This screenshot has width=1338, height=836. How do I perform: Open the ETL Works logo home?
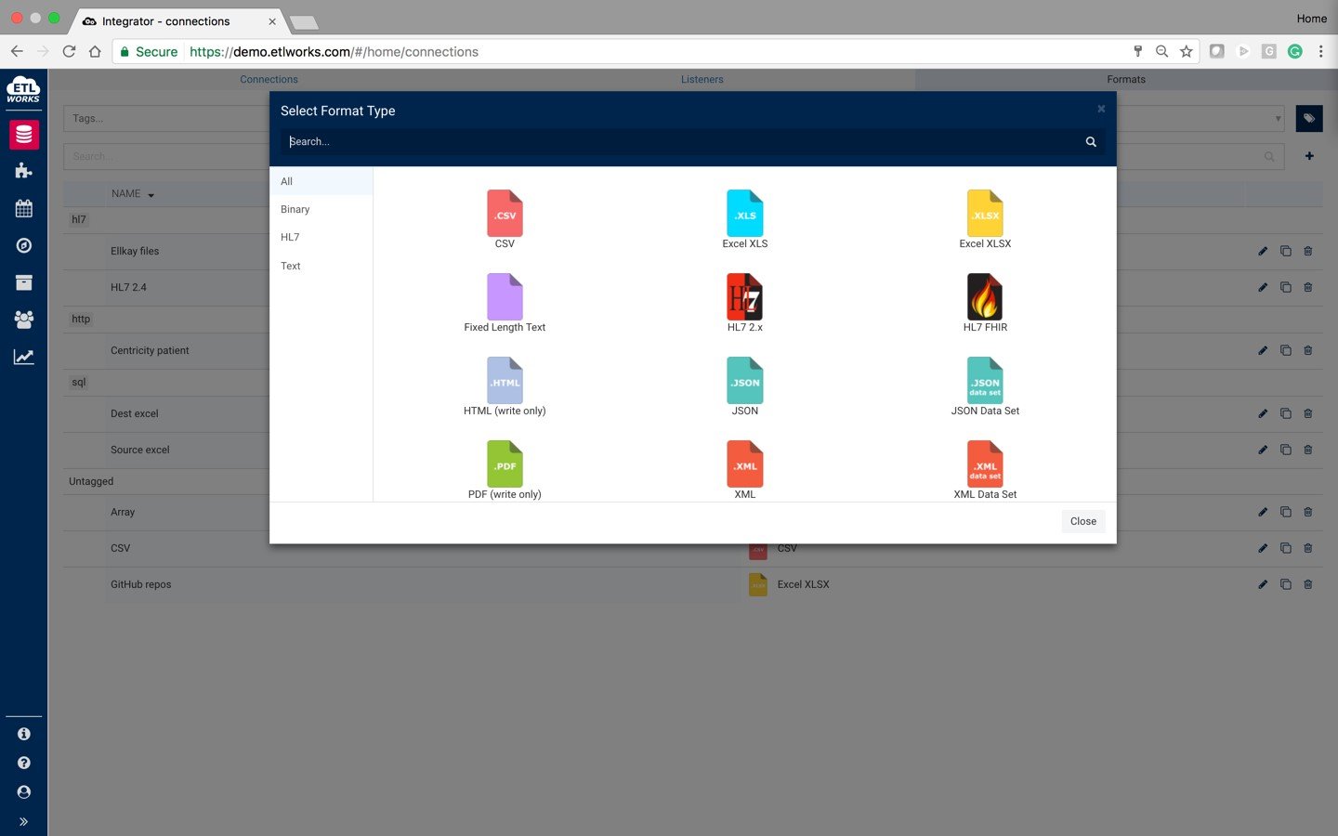coord(23,90)
